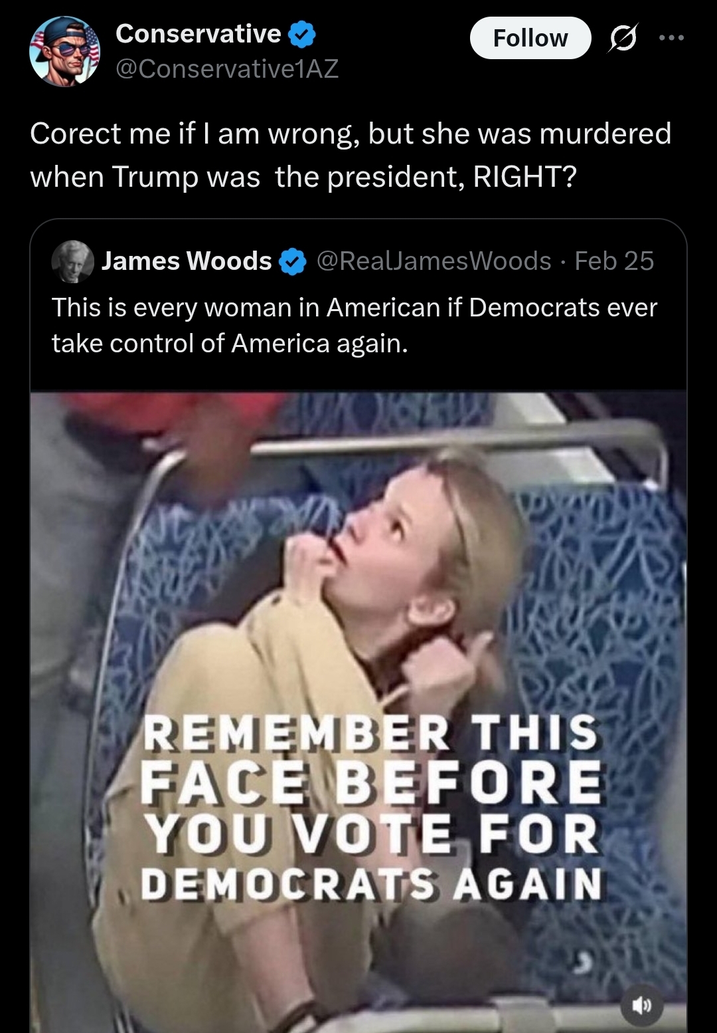
Task: Open the @RealJamesWoods handle in the quoted post
Action: 434,261
